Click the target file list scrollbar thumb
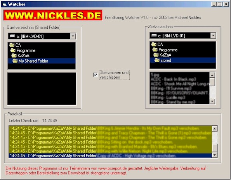Image resolution: width=231 pixels, height=180 pixels. (212, 82)
